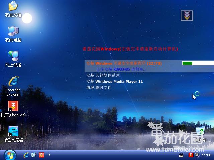This screenshot has height=160, width=214.
Task: Launch FlashGet from quick launch bar
Action: pos(41,155)
